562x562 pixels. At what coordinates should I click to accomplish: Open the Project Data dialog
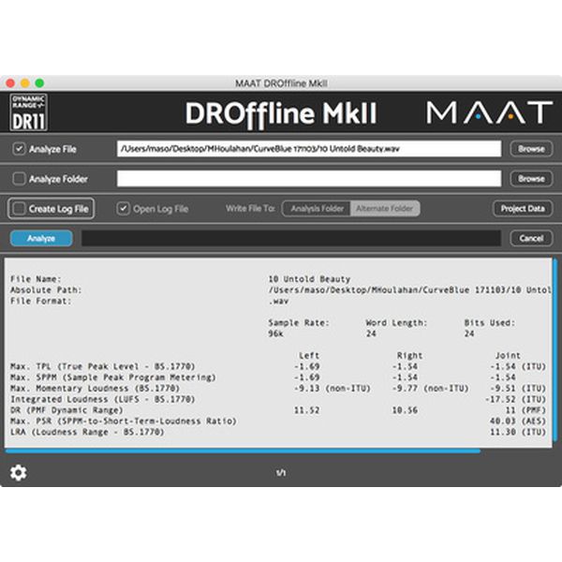click(522, 209)
